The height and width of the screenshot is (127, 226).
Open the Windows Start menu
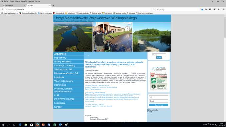tap(3, 125)
